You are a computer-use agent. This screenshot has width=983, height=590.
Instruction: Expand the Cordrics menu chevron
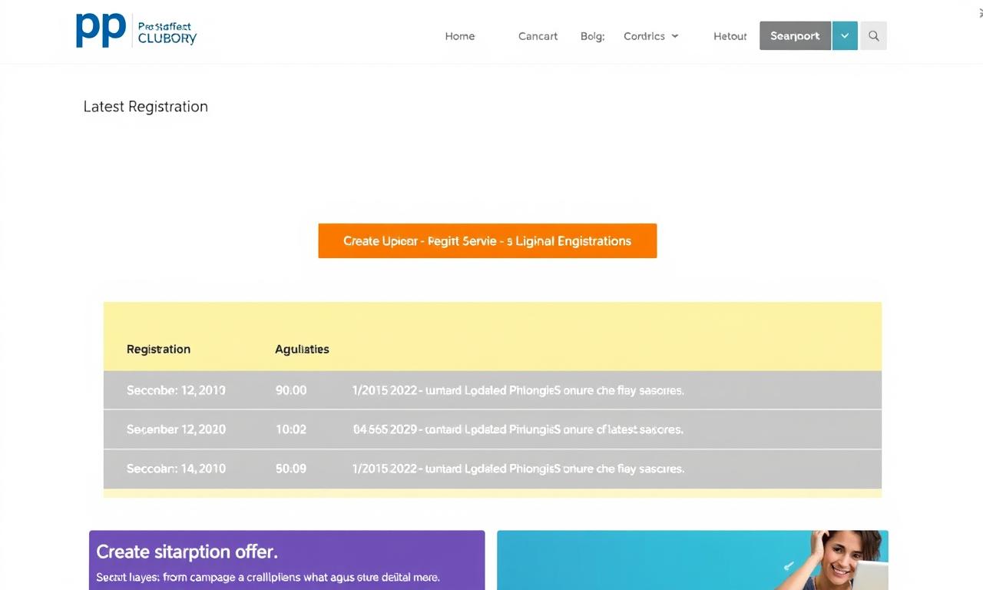click(x=675, y=36)
